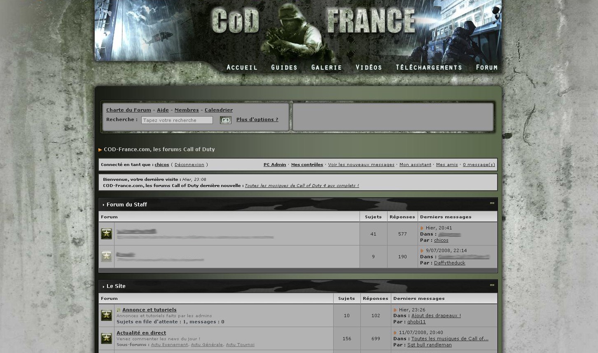
Task: Click the orange breadcrumb arrow icon
Action: click(x=100, y=150)
